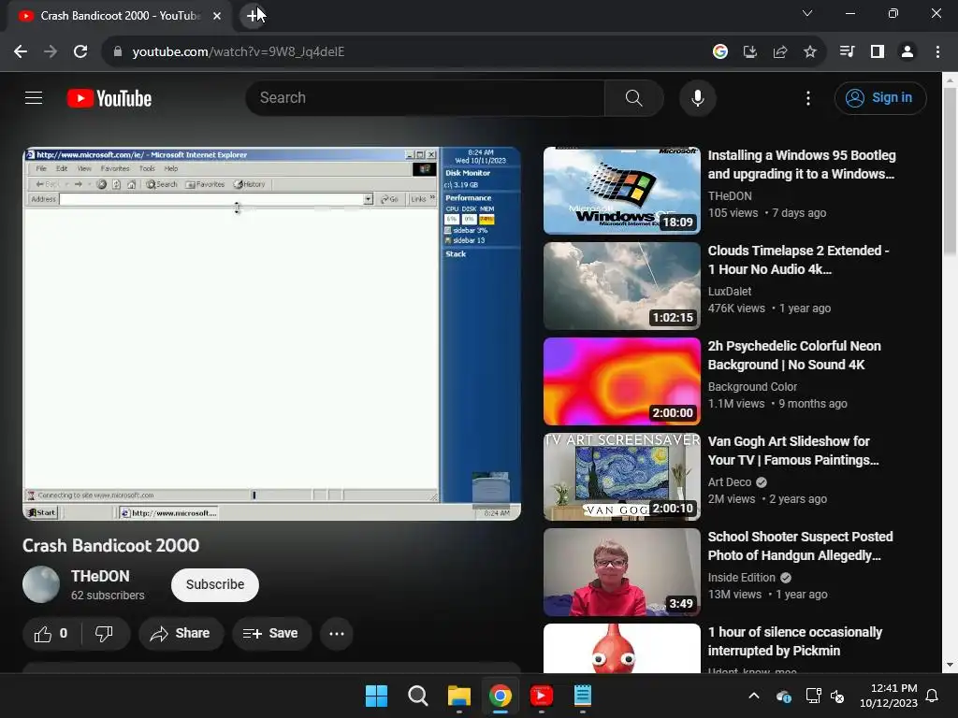
Task: Reload the page with the refresh icon
Action: coord(80,52)
